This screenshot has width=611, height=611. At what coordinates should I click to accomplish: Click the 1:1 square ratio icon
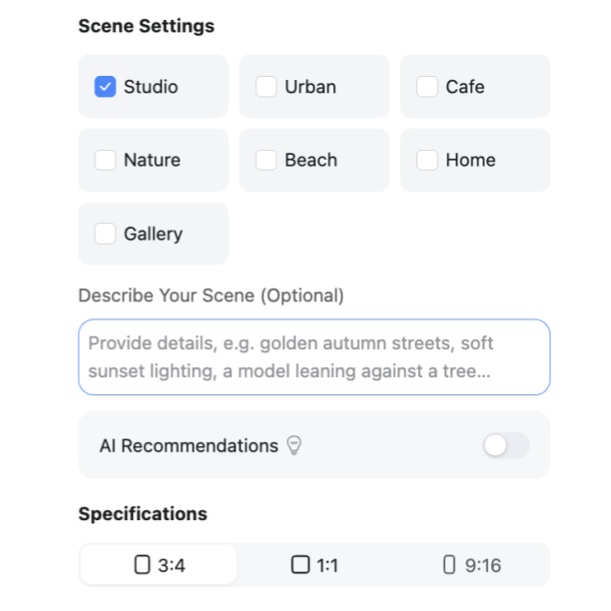point(301,565)
